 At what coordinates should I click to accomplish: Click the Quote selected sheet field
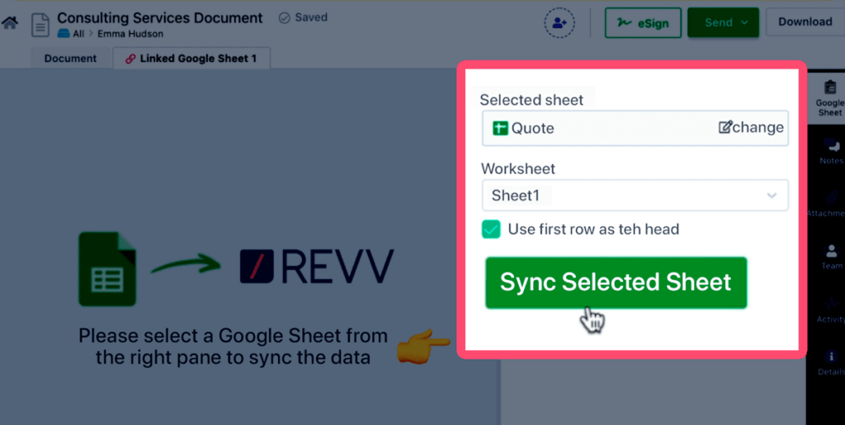(635, 128)
